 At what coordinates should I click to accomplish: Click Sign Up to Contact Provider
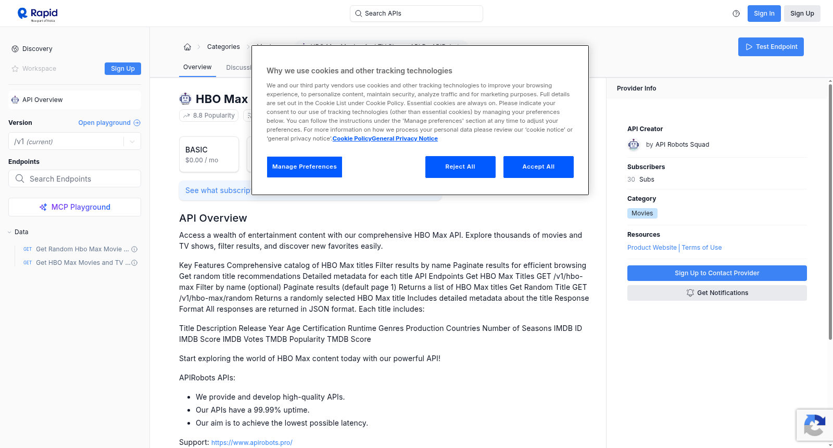point(717,273)
